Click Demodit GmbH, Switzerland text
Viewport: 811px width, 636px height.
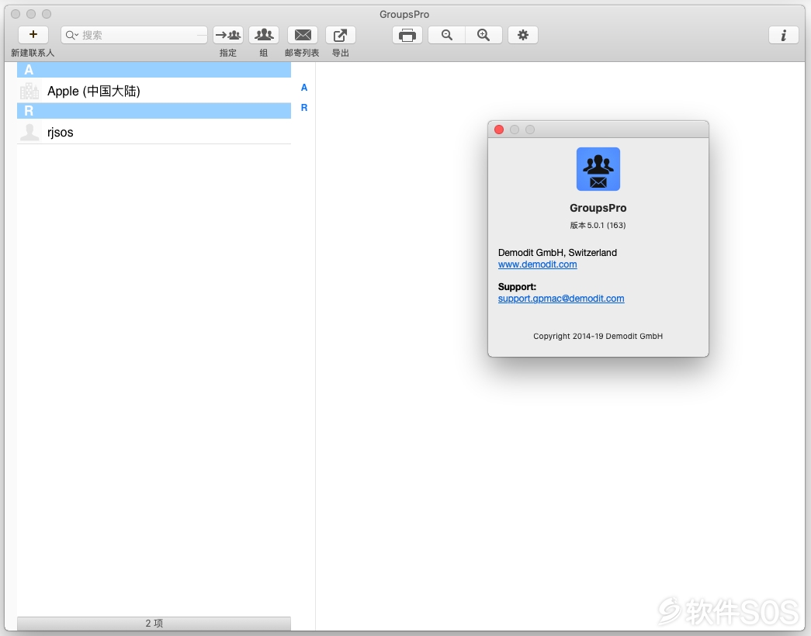pyautogui.click(x=557, y=252)
